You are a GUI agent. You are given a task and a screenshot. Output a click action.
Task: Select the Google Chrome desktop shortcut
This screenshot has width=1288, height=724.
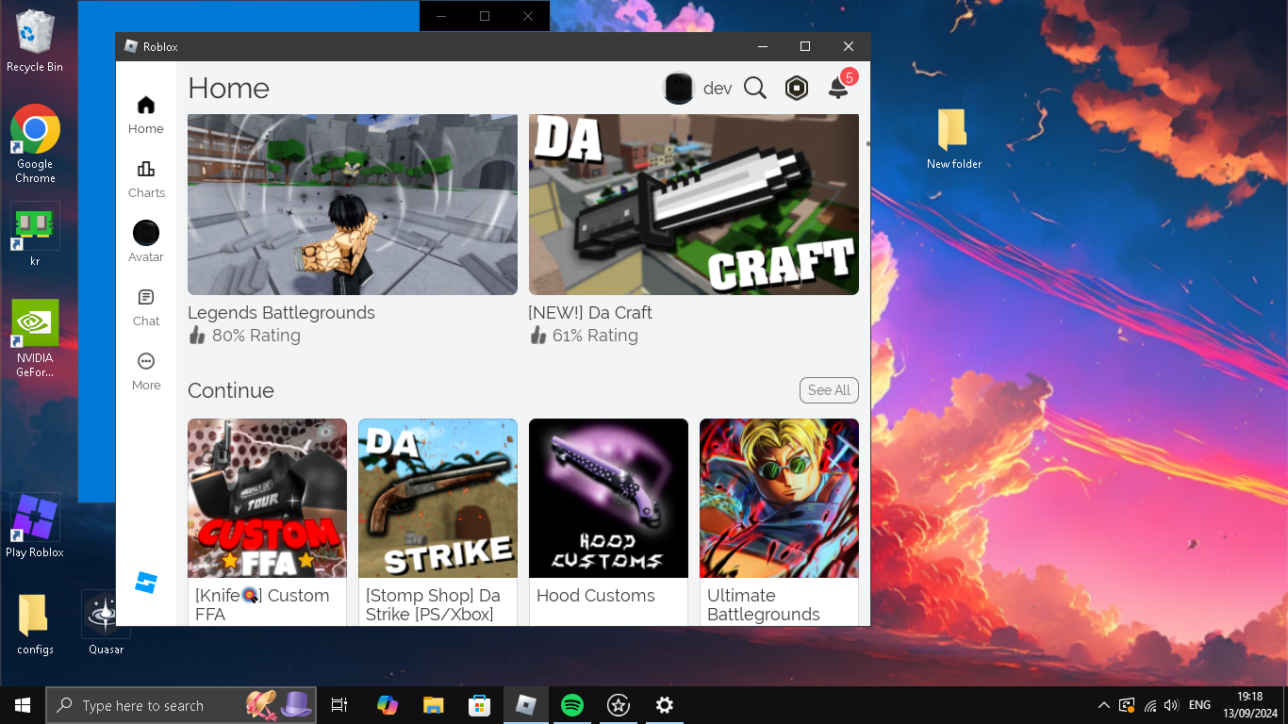coord(35,143)
